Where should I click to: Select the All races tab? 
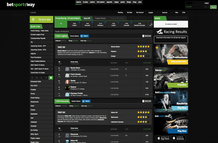[61, 24]
